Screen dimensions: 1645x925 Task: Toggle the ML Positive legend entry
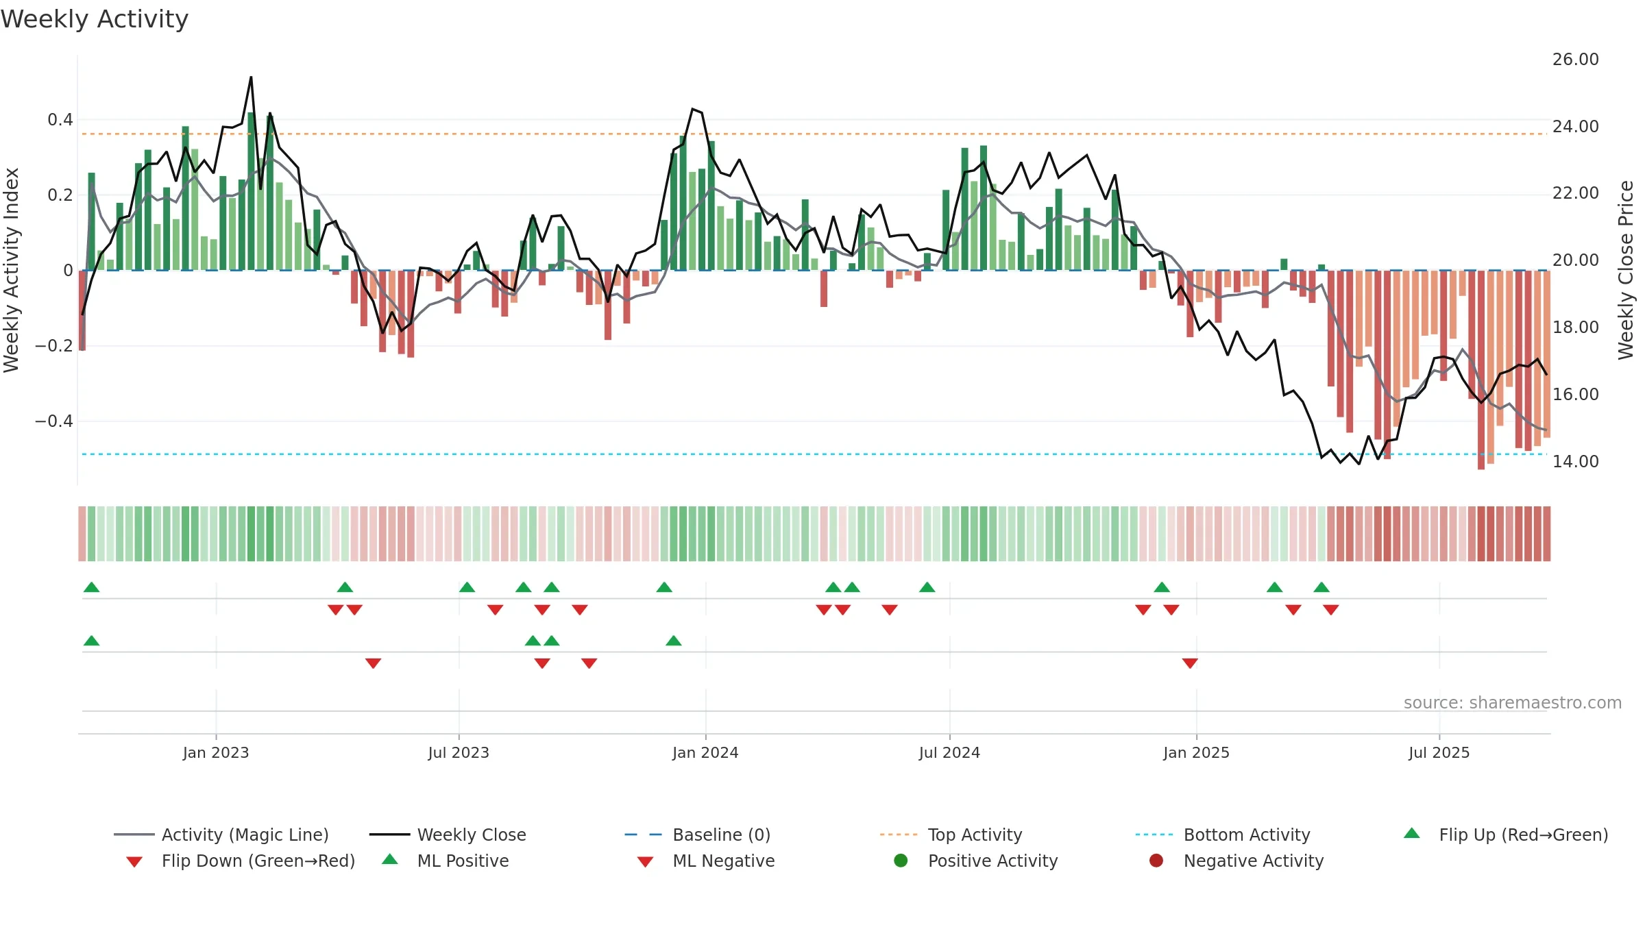click(x=446, y=861)
